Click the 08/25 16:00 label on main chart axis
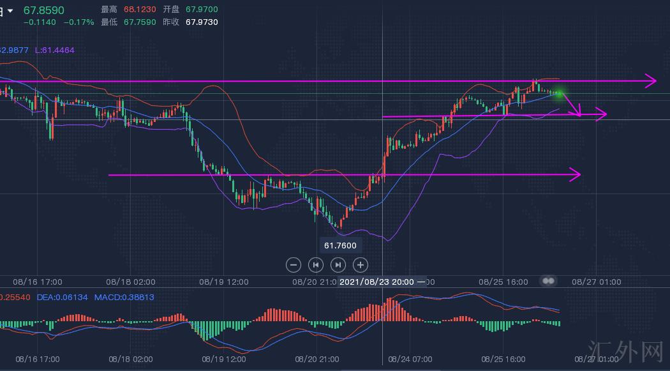Screen dimensions: 670x371 (505, 282)
